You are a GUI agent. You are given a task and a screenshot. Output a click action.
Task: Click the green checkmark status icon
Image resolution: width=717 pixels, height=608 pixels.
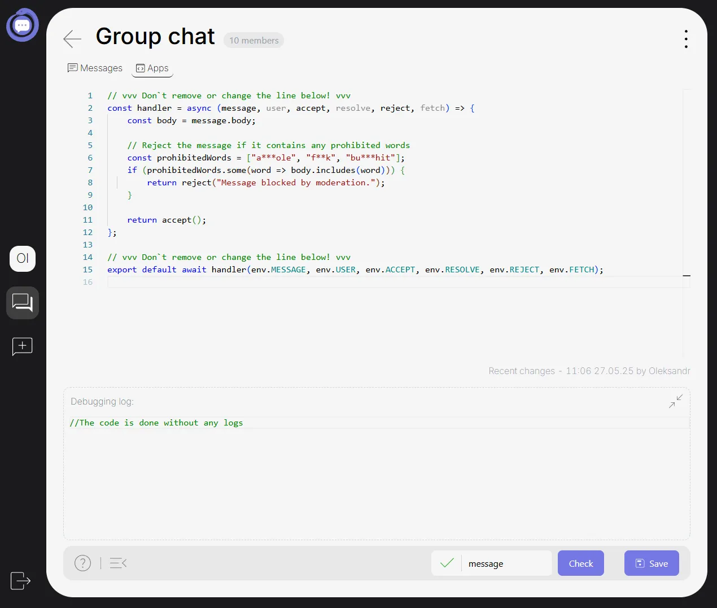point(447,563)
